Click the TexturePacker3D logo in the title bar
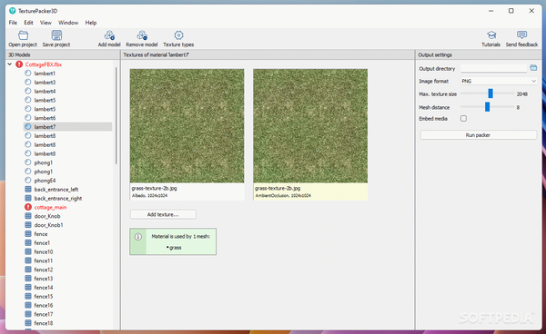 click(x=13, y=11)
